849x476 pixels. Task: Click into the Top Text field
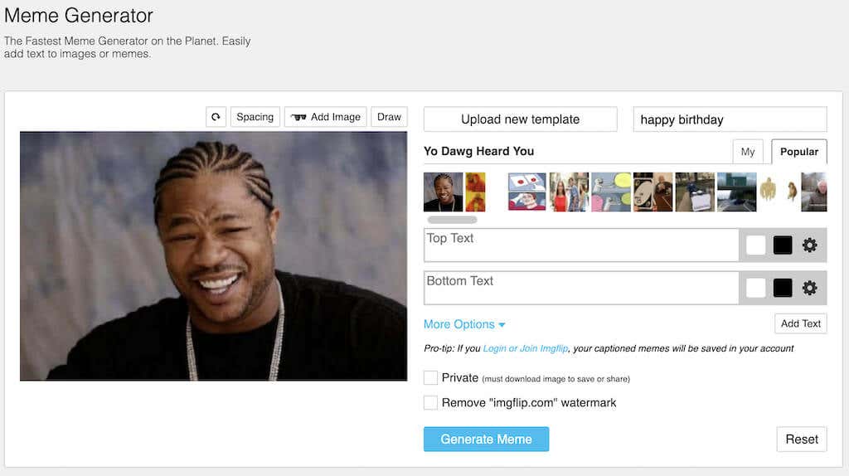point(581,245)
